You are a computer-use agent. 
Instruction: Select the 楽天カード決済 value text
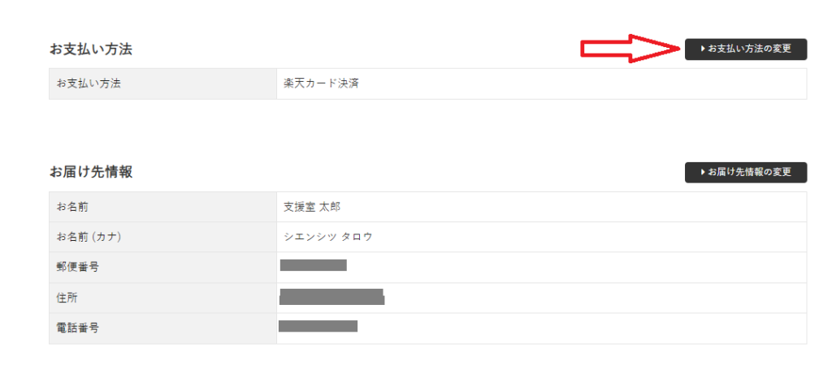(x=321, y=84)
